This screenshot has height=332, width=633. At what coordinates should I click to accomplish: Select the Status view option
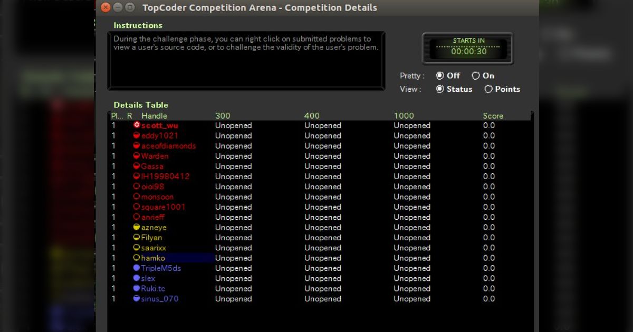[440, 90]
